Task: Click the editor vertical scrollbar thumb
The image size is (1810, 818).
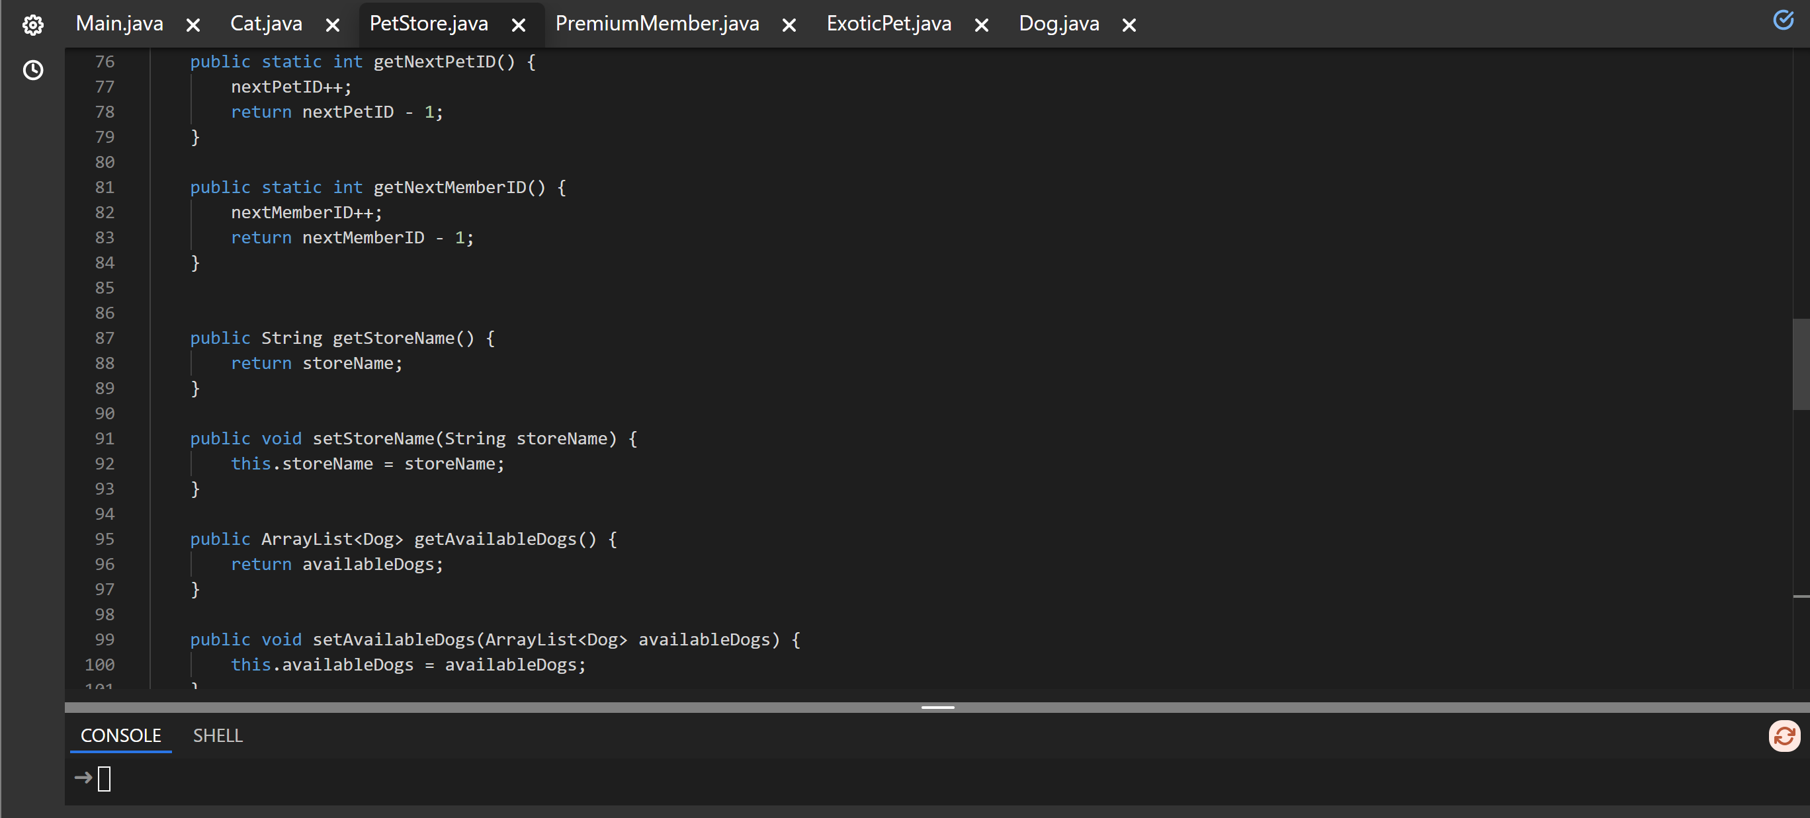Action: click(1800, 364)
